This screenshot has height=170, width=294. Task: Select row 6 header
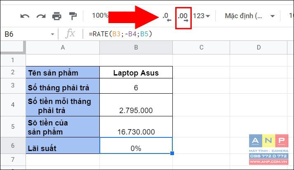[x=13, y=145]
